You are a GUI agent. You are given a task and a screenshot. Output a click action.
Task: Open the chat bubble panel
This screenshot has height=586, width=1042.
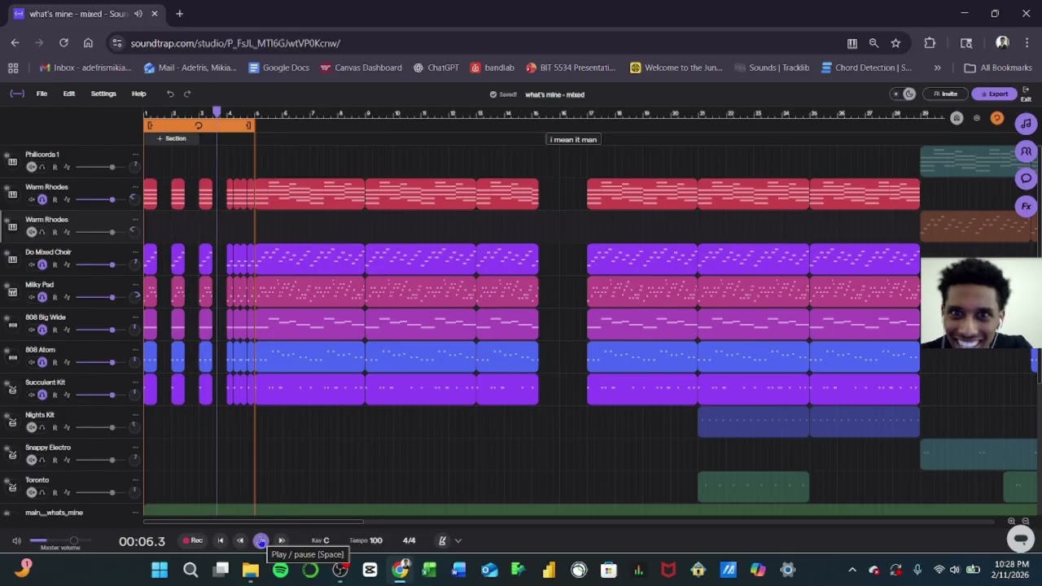click(1026, 178)
